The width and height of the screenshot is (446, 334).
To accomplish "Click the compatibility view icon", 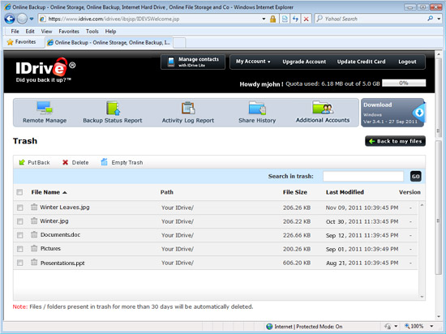I will tap(285, 19).
